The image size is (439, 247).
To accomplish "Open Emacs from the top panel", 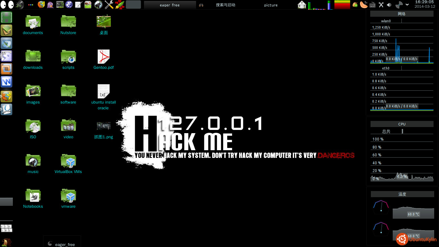I will pyautogui.click(x=69, y=5).
